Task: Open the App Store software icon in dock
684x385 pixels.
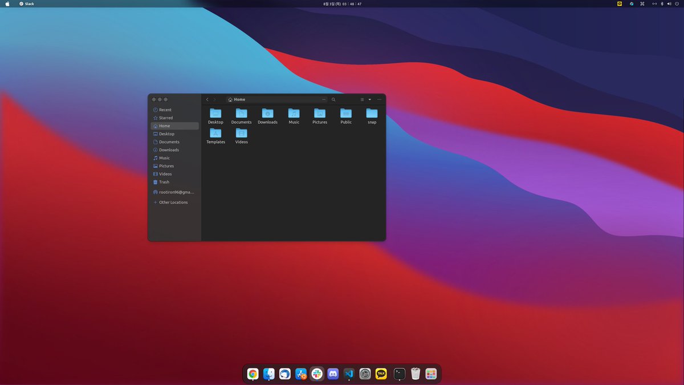Action: [x=301, y=374]
